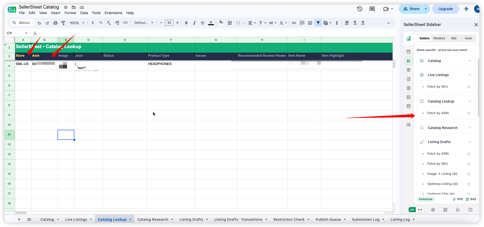Activate the paint format tool

click(x=63, y=23)
